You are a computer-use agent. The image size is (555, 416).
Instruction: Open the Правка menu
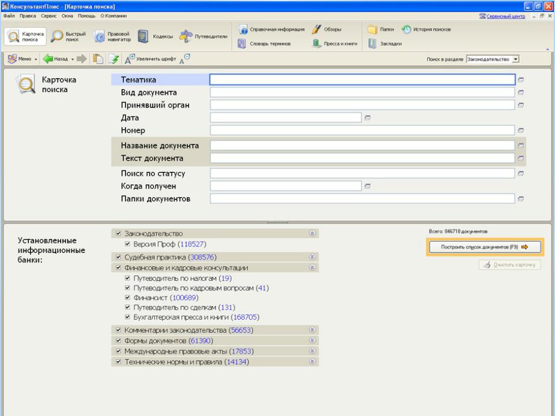(x=28, y=16)
